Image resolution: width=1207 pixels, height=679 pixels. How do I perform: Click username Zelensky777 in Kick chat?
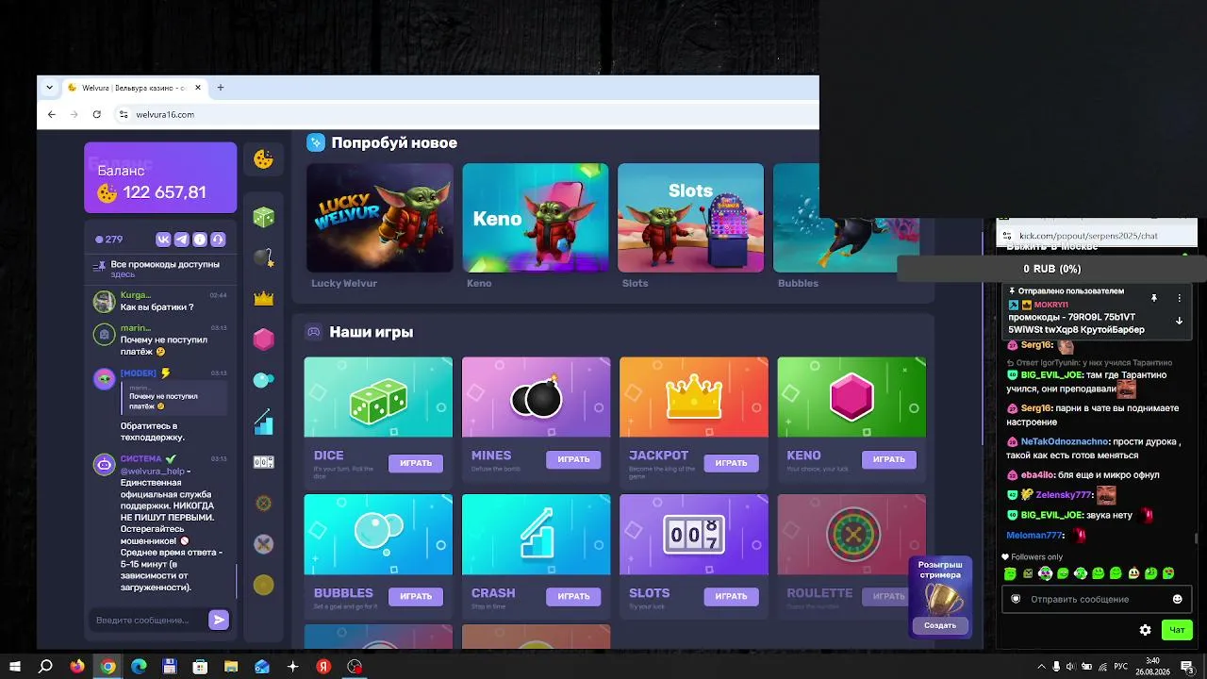(1064, 495)
